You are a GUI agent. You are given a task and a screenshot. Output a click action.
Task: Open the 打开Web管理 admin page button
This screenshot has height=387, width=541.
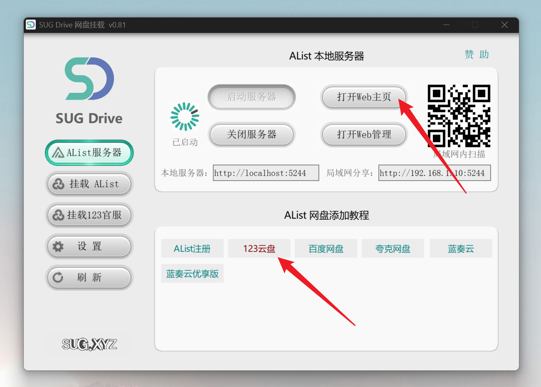(364, 134)
